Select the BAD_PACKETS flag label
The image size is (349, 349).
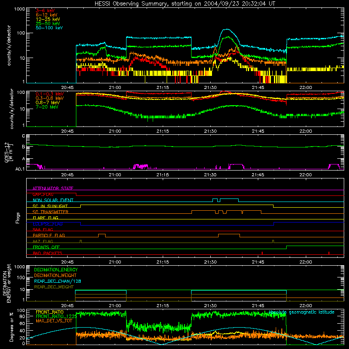(48, 253)
